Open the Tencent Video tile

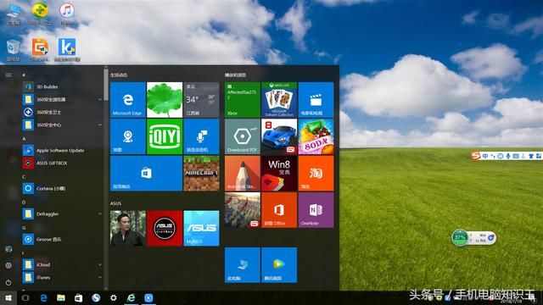click(x=279, y=265)
